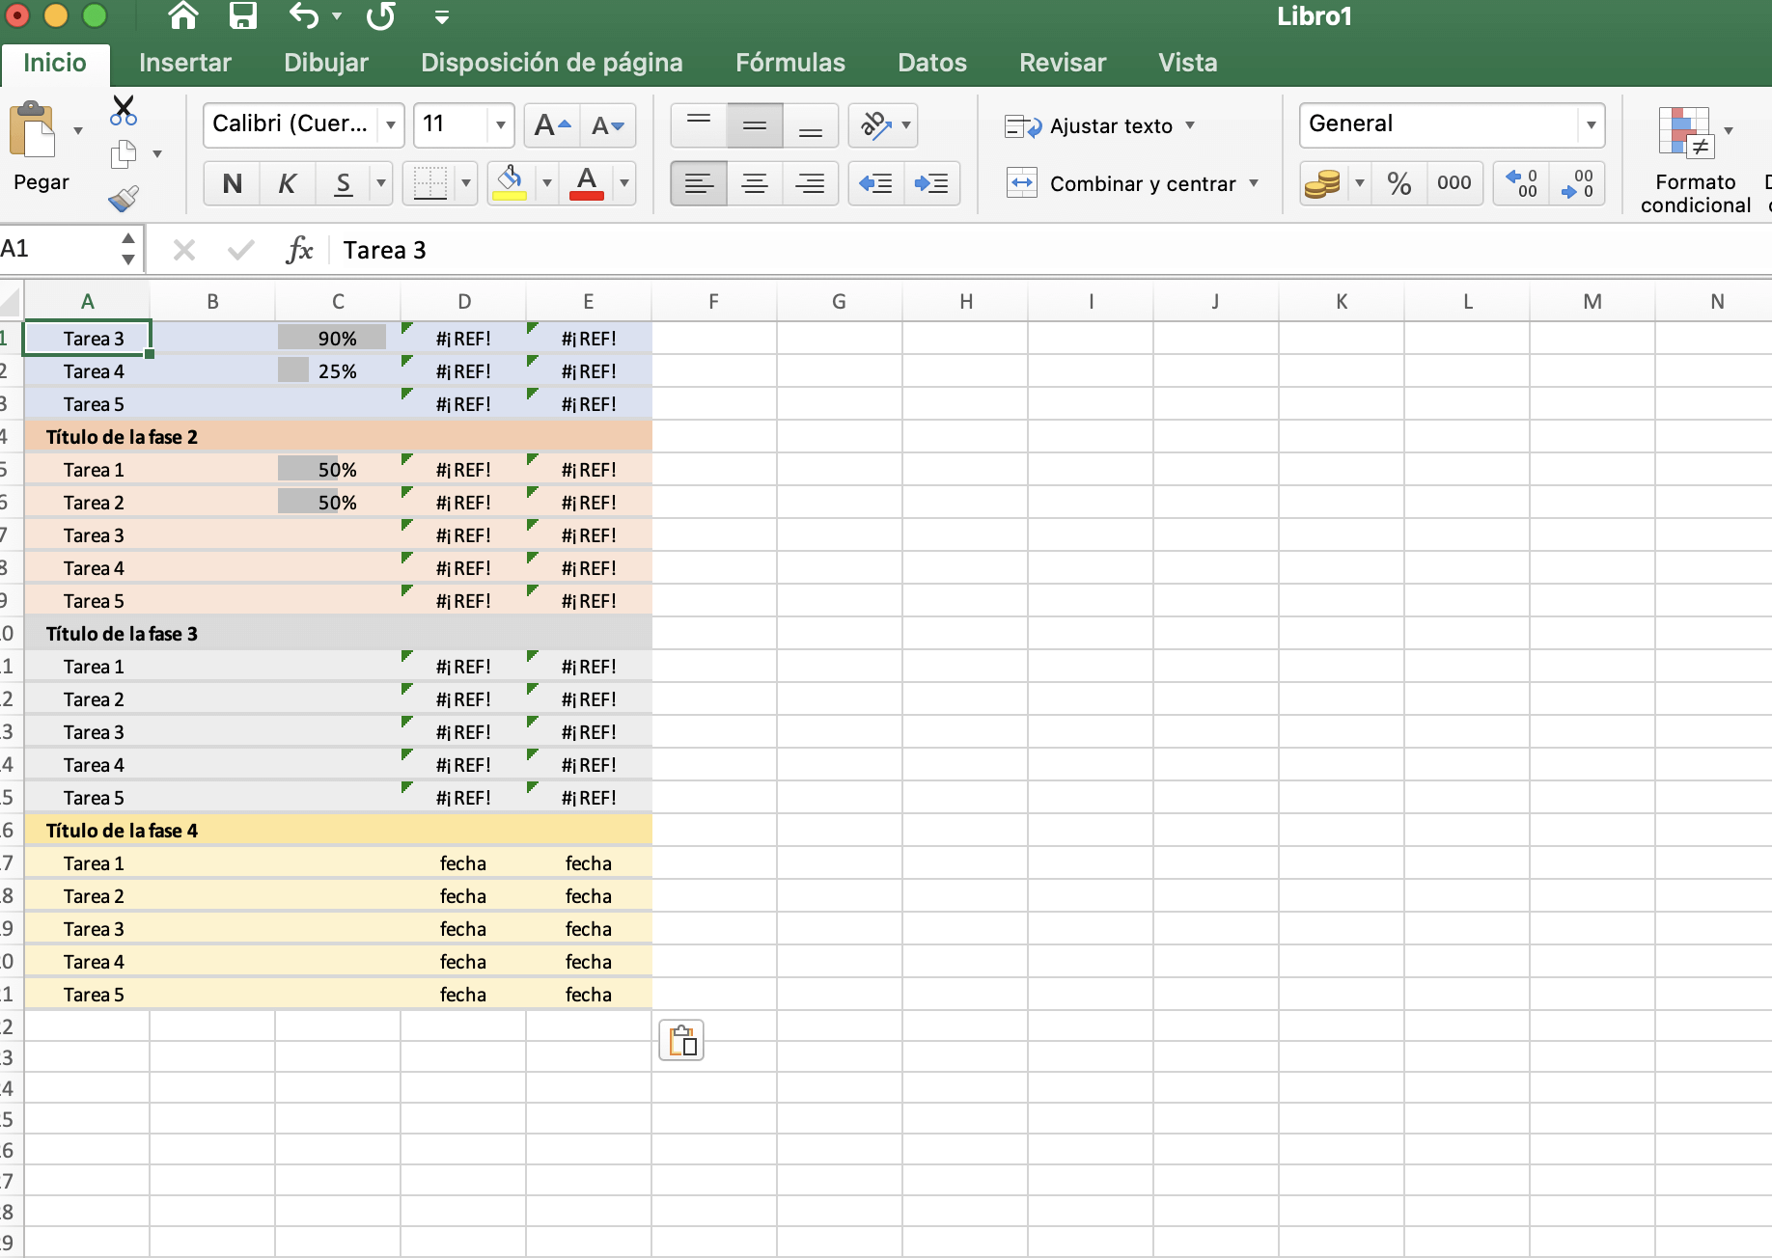Click the Paste Options icon below table
Viewport: 1772px width, 1258px height.
tap(681, 1041)
